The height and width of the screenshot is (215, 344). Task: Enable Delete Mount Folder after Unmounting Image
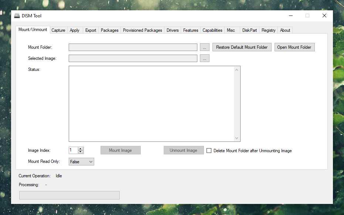pyautogui.click(x=209, y=151)
